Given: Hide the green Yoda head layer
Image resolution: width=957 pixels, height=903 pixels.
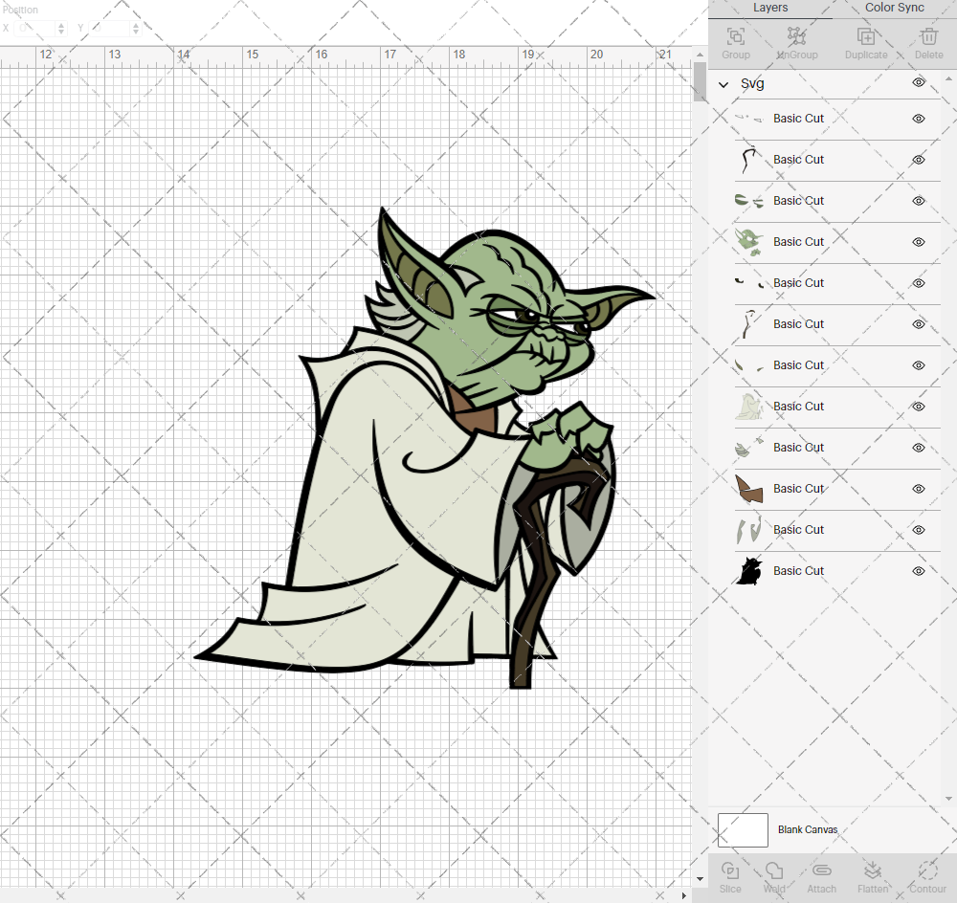Looking at the screenshot, I should (919, 242).
